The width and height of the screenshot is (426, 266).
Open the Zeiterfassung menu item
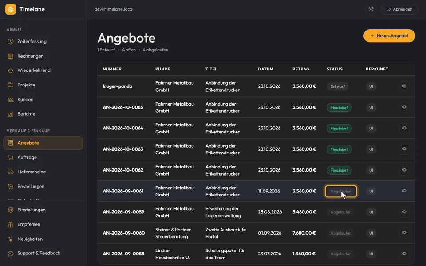coord(43,42)
